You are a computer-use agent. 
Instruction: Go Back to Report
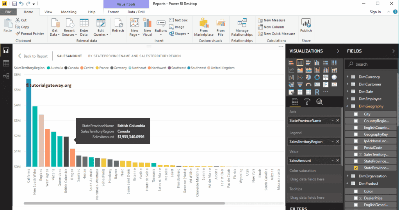(x=33, y=56)
